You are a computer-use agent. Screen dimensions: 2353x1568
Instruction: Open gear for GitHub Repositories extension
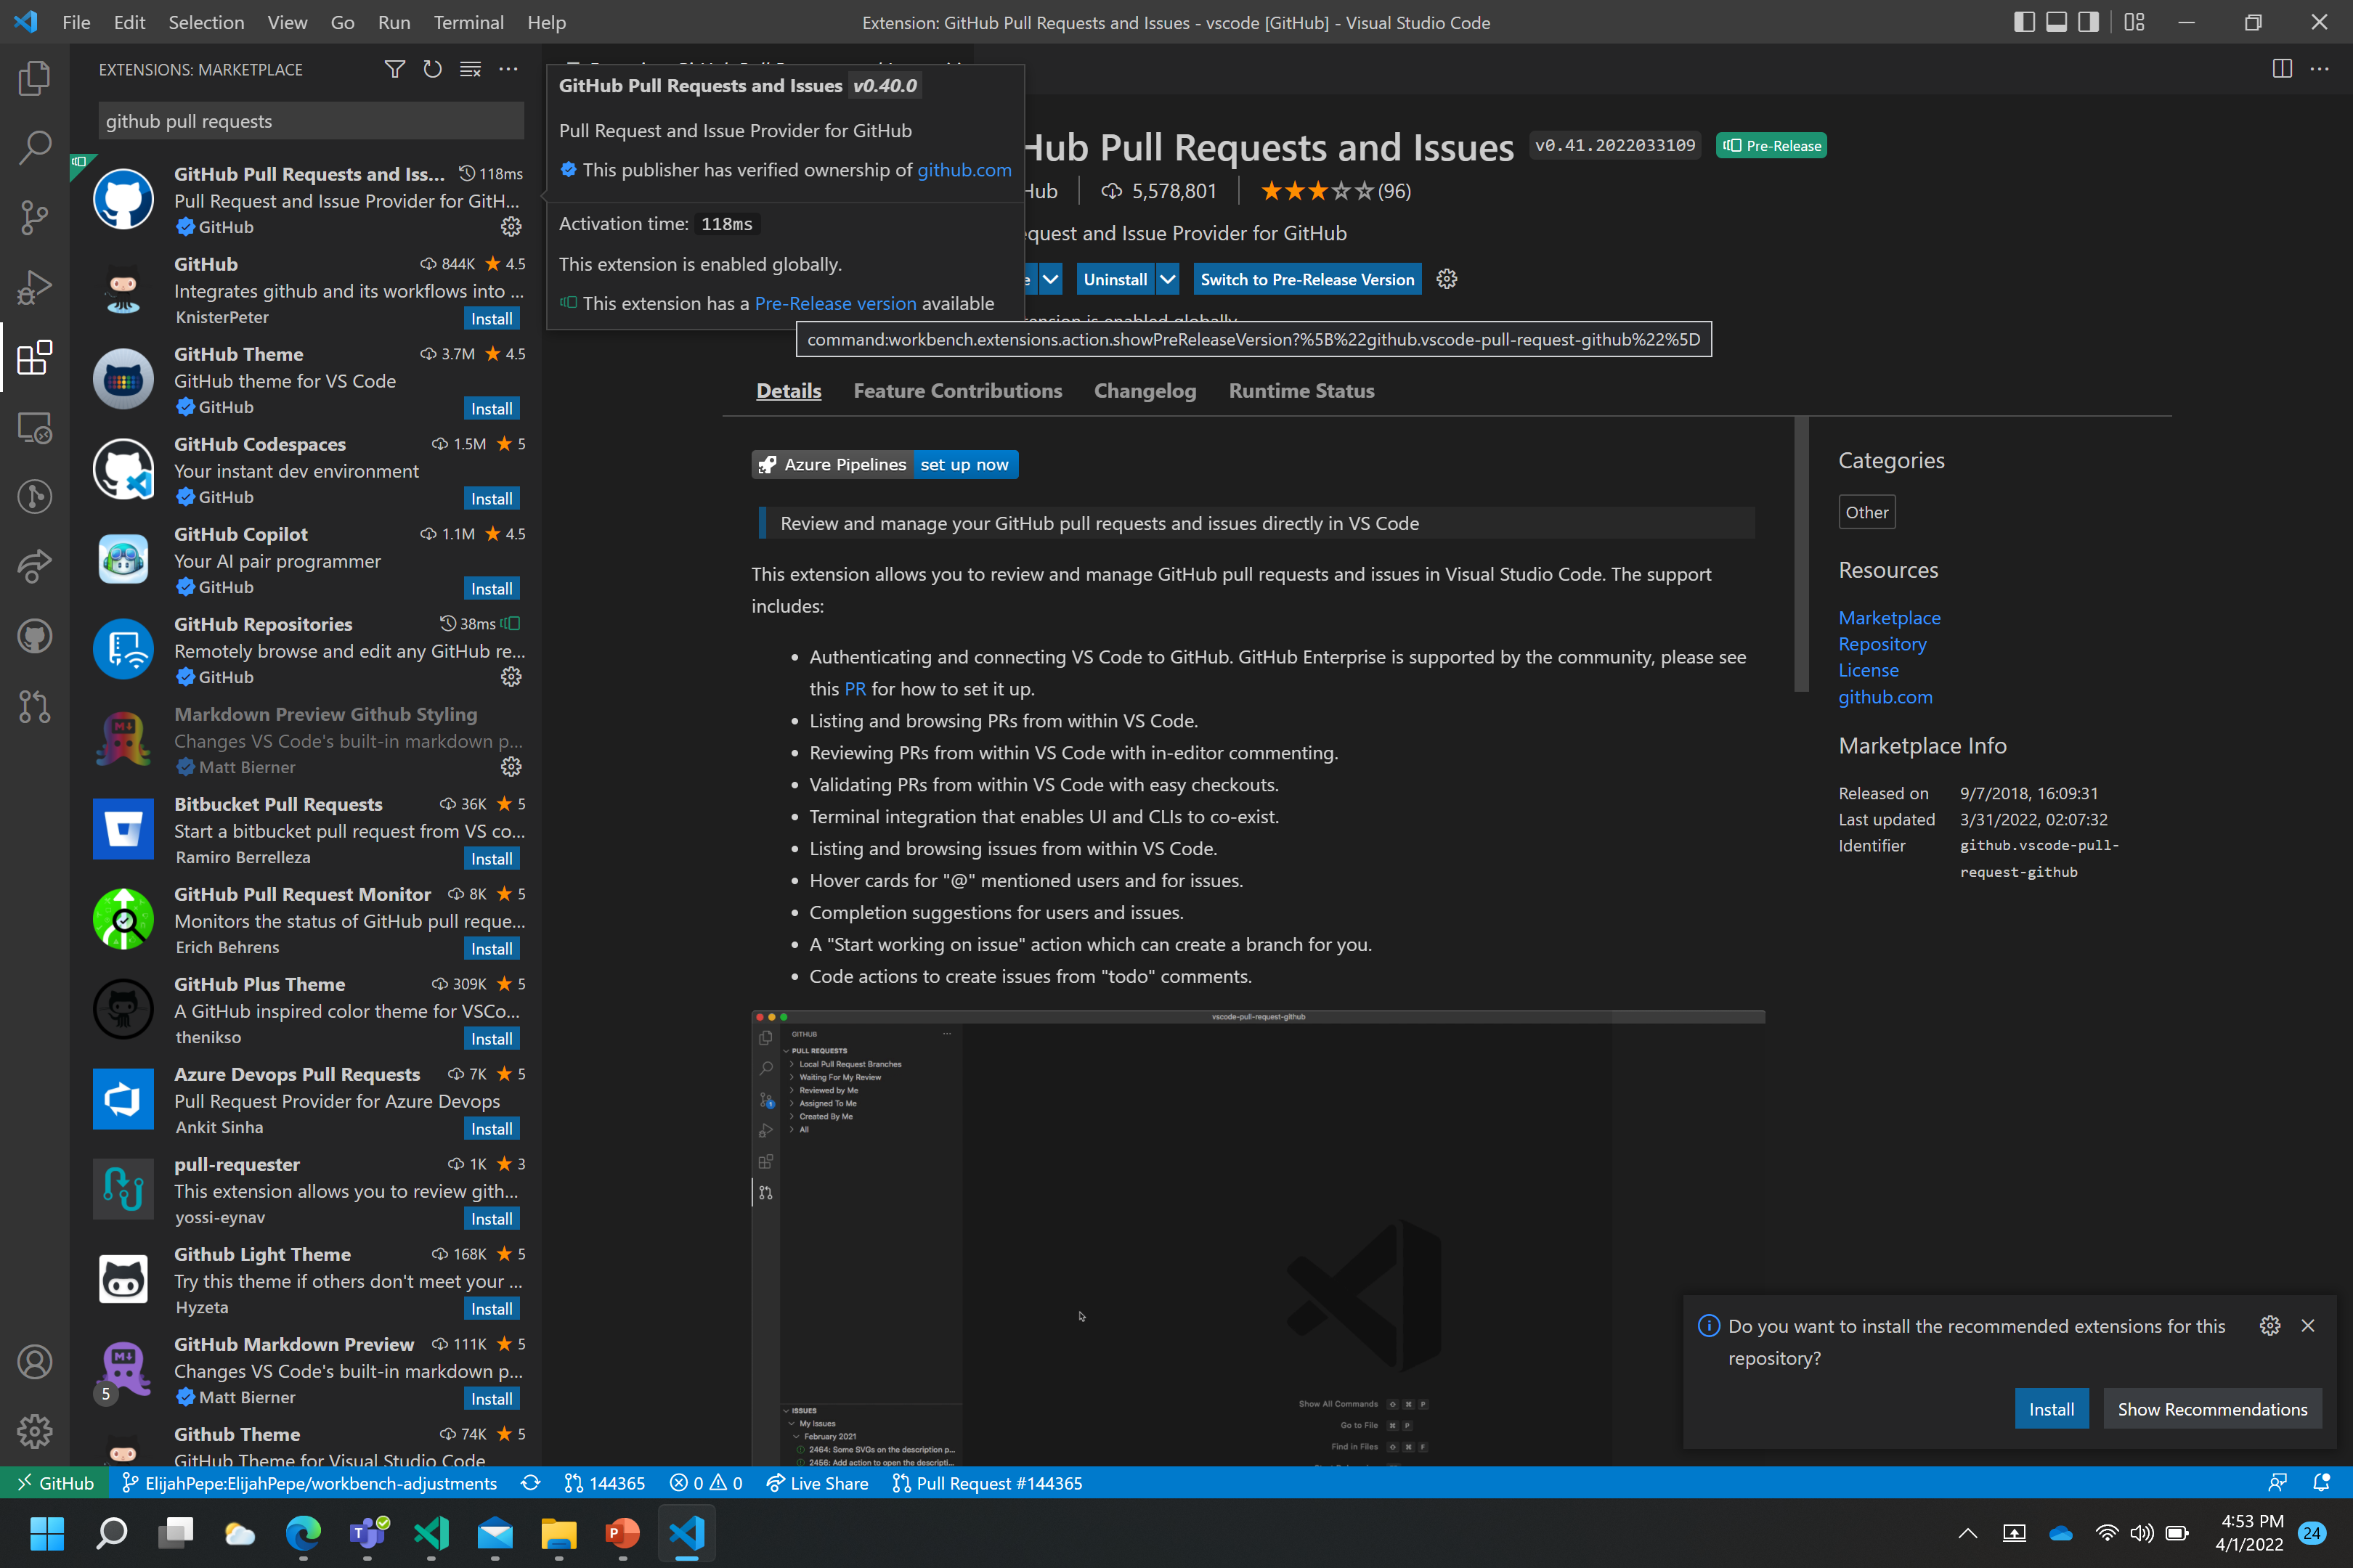pos(511,677)
